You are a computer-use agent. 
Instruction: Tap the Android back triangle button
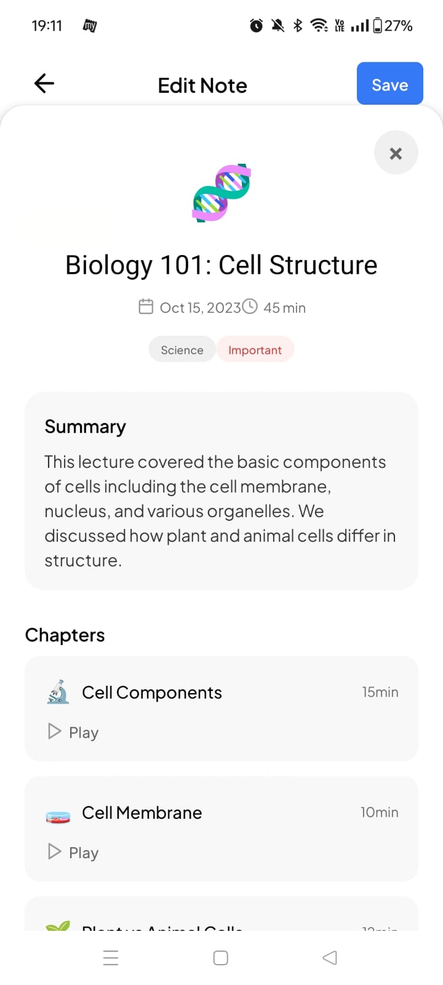[x=330, y=958]
